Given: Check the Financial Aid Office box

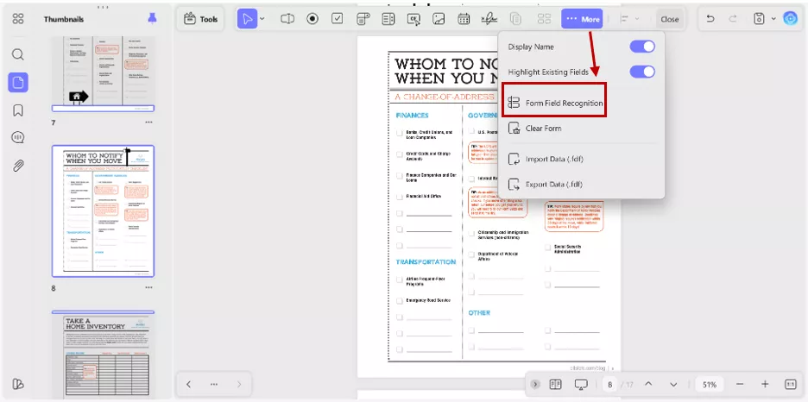Looking at the screenshot, I should pos(400,197).
